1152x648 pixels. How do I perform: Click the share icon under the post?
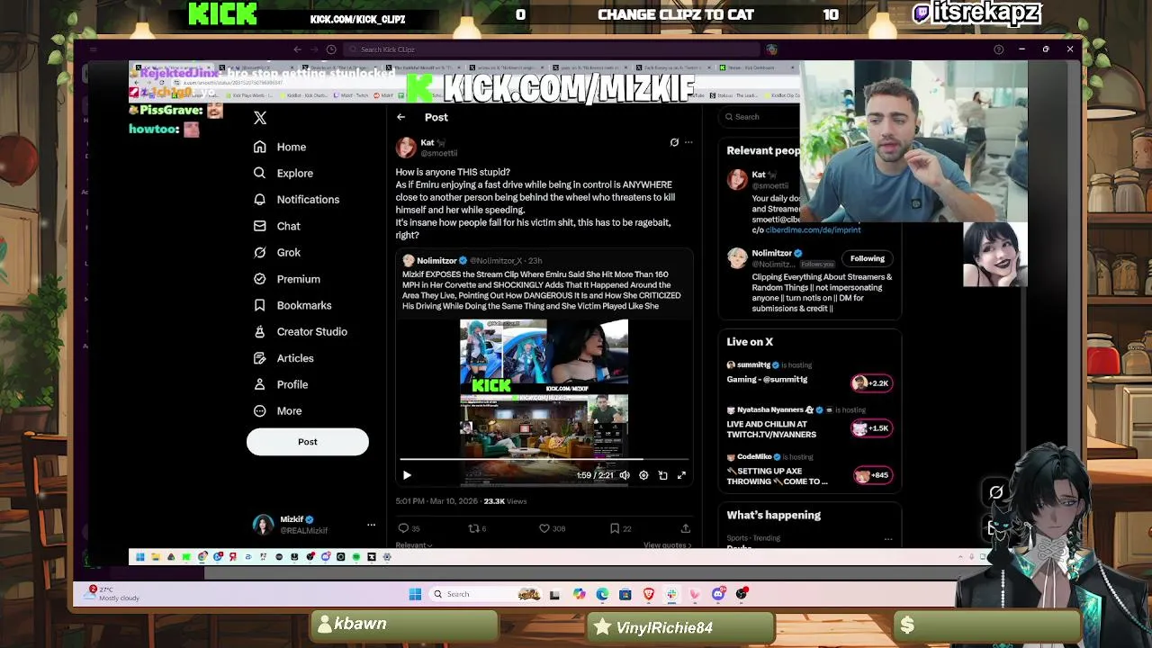(x=686, y=528)
